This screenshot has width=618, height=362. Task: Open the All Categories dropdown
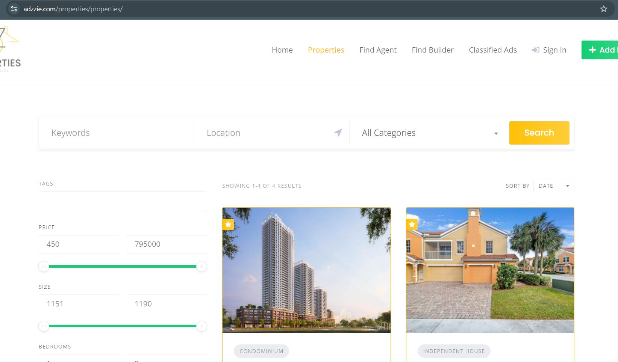(429, 133)
